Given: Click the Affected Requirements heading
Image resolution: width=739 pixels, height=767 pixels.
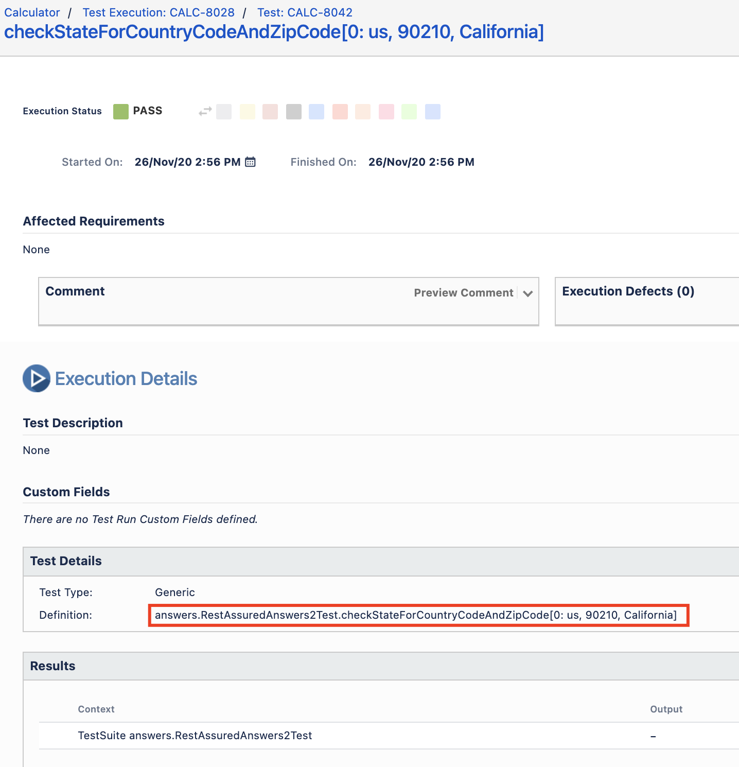Looking at the screenshot, I should point(94,221).
